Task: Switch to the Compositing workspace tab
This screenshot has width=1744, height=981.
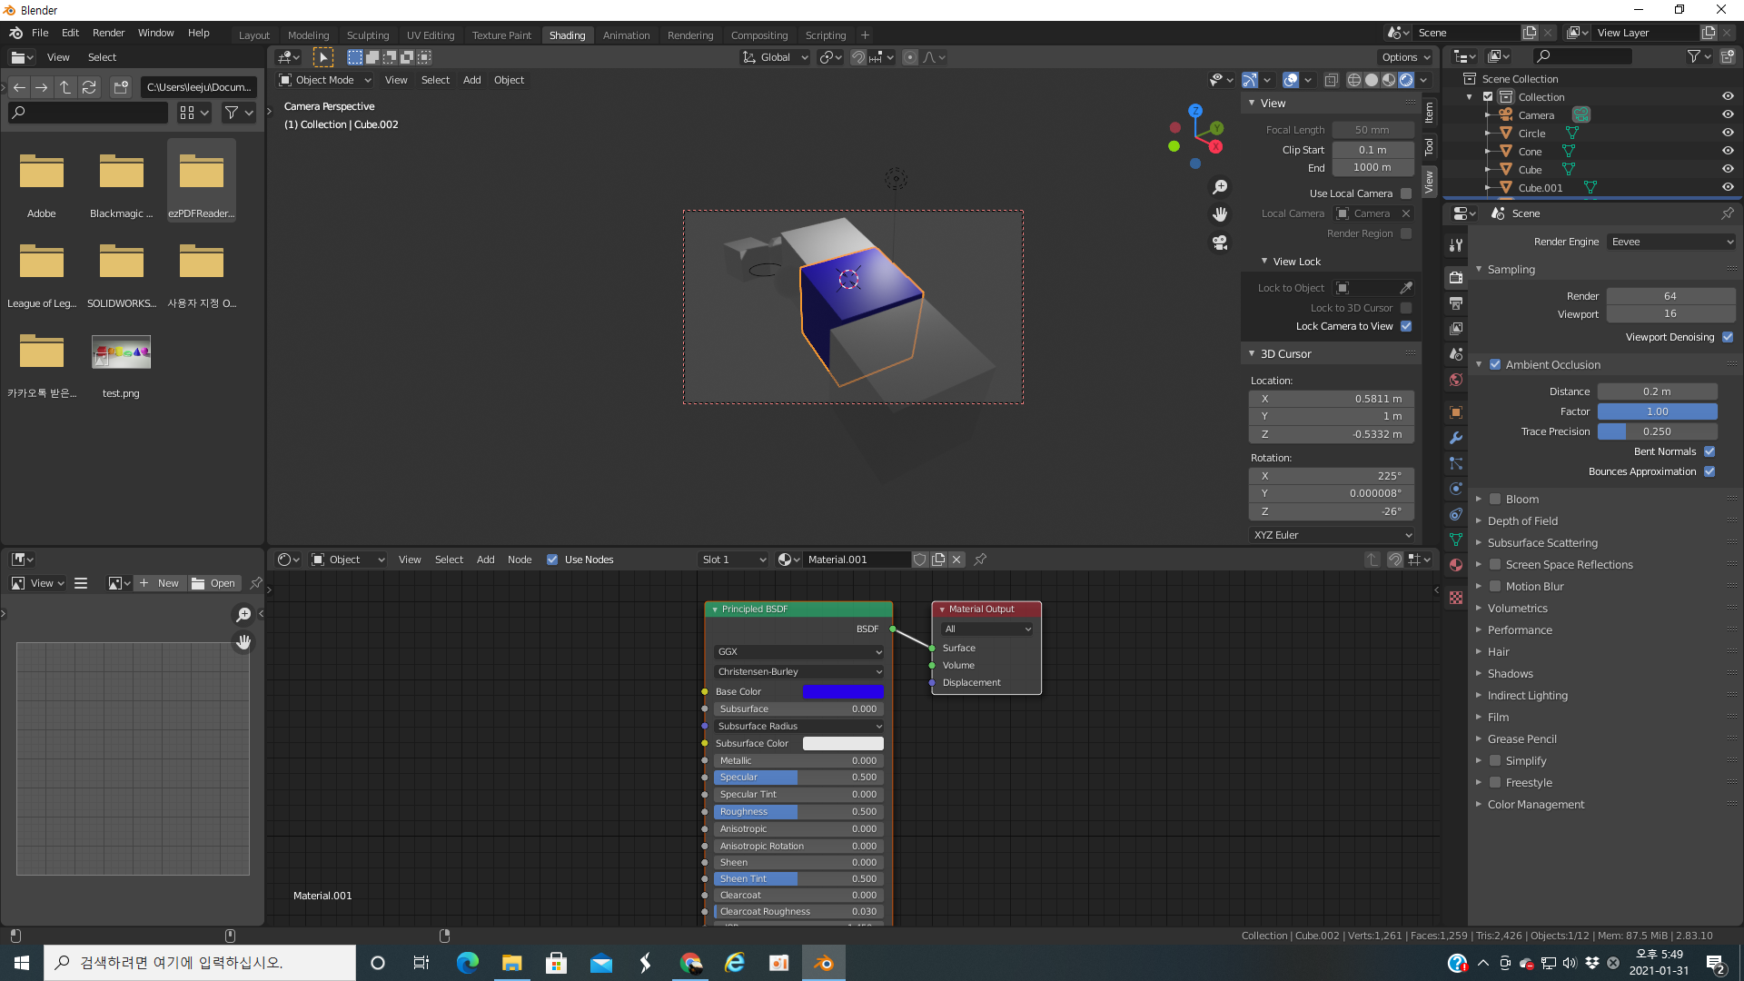Action: click(x=758, y=35)
